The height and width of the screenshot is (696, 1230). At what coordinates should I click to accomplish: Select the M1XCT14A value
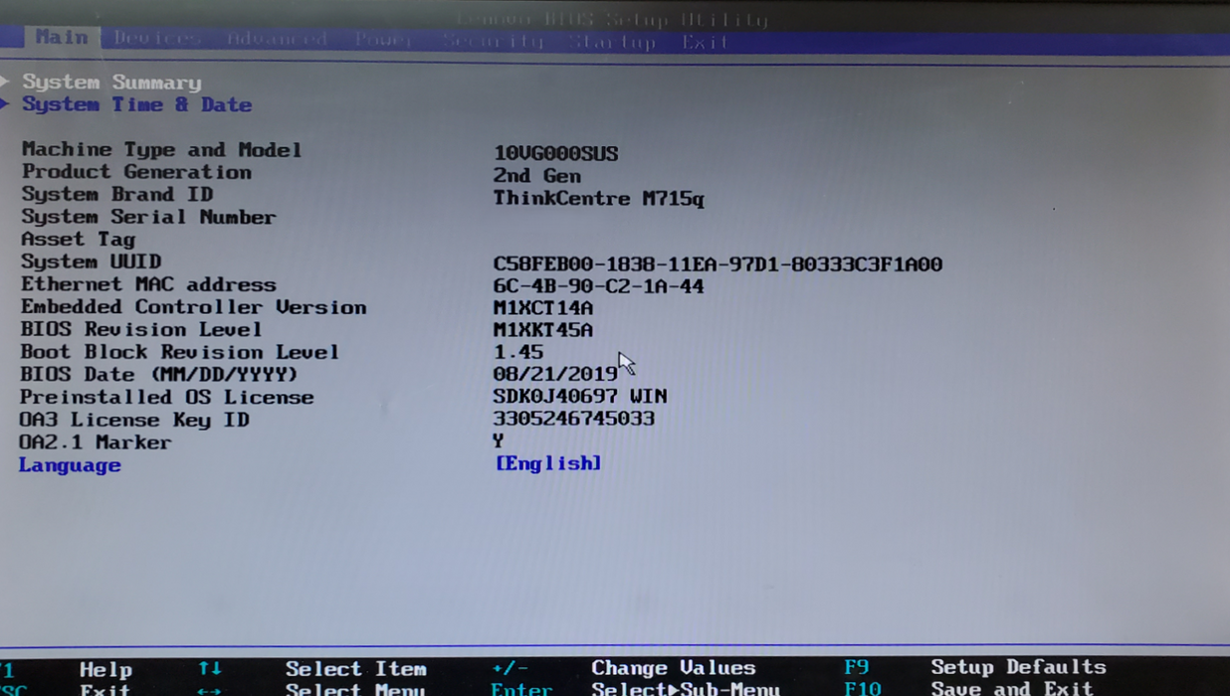click(542, 308)
